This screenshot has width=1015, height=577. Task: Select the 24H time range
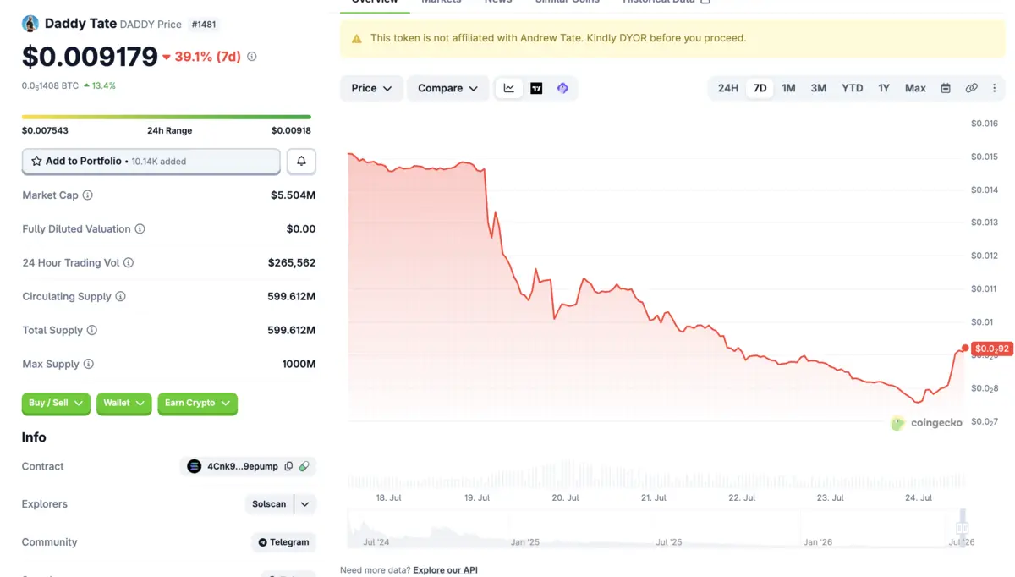(727, 88)
